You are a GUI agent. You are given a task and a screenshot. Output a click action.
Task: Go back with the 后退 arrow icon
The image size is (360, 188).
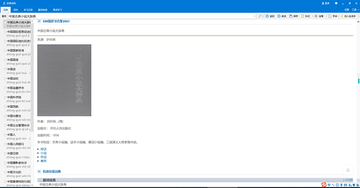[267, 16]
